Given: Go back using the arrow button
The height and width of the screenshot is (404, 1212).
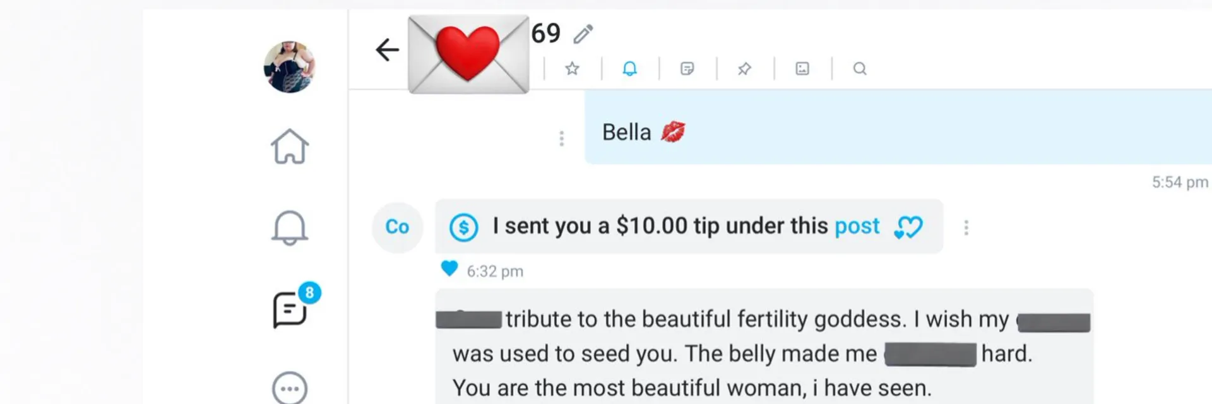Looking at the screenshot, I should [x=387, y=49].
